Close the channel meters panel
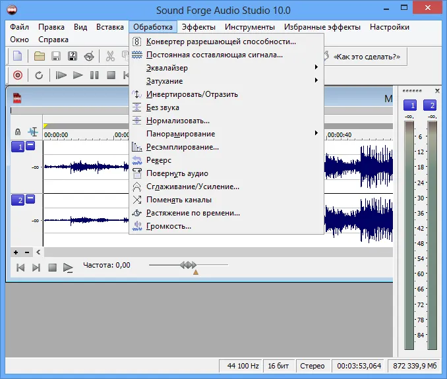Image resolution: width=447 pixels, height=379 pixels. [437, 91]
